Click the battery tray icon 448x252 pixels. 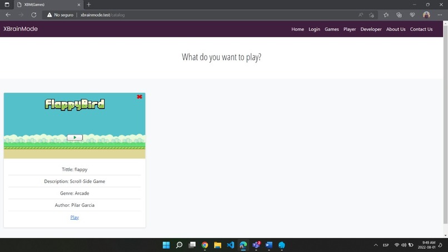pos(411,245)
